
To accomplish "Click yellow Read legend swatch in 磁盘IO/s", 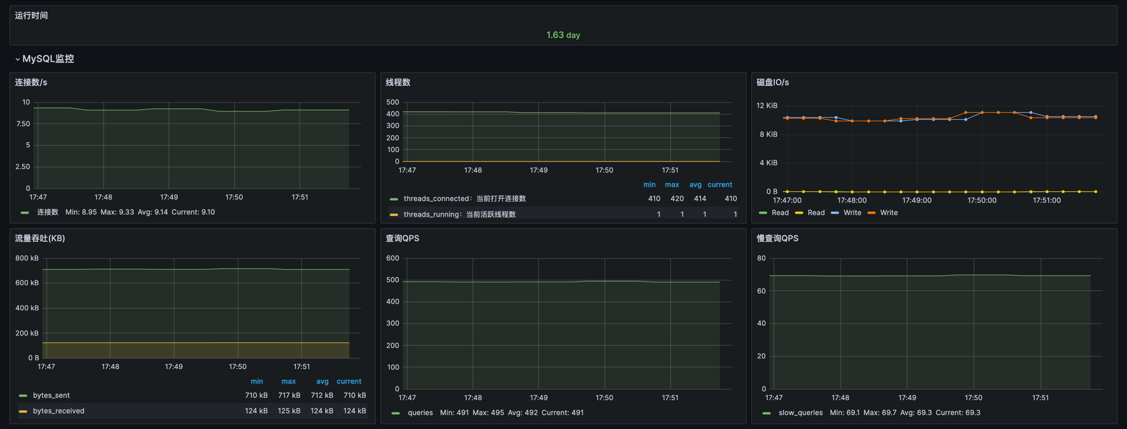I will (x=799, y=213).
